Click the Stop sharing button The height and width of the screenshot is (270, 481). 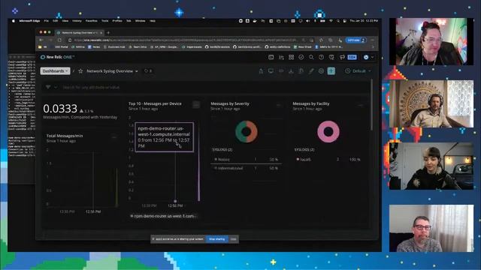click(217, 239)
